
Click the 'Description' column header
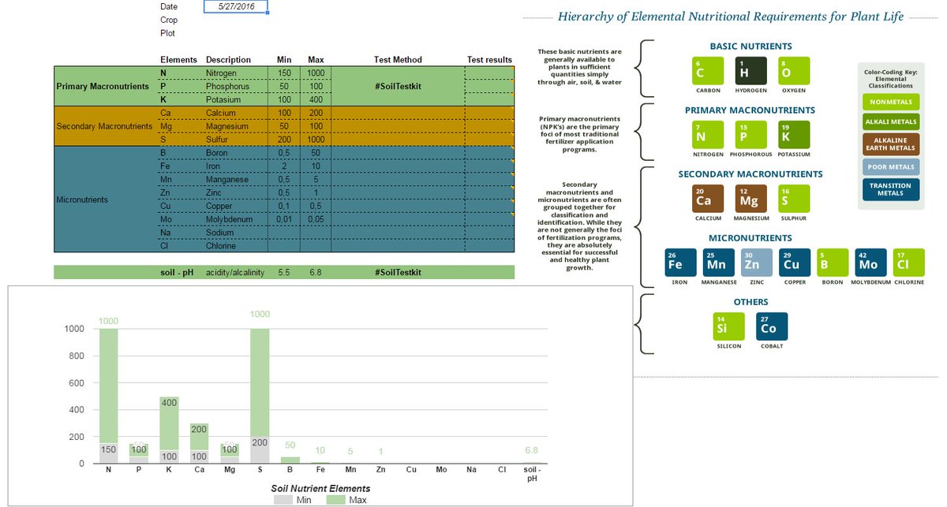[x=228, y=60]
